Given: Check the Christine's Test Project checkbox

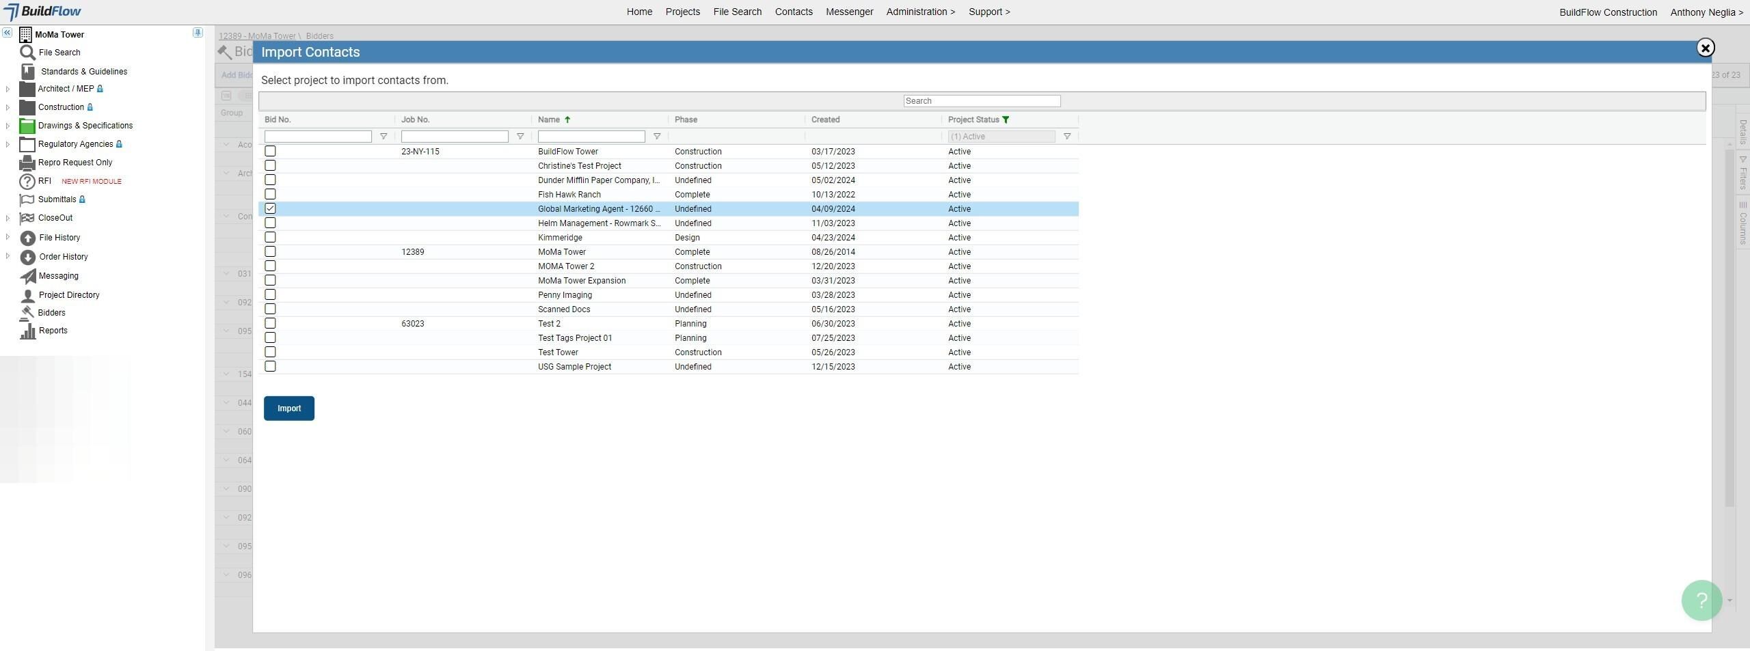Looking at the screenshot, I should click(270, 166).
